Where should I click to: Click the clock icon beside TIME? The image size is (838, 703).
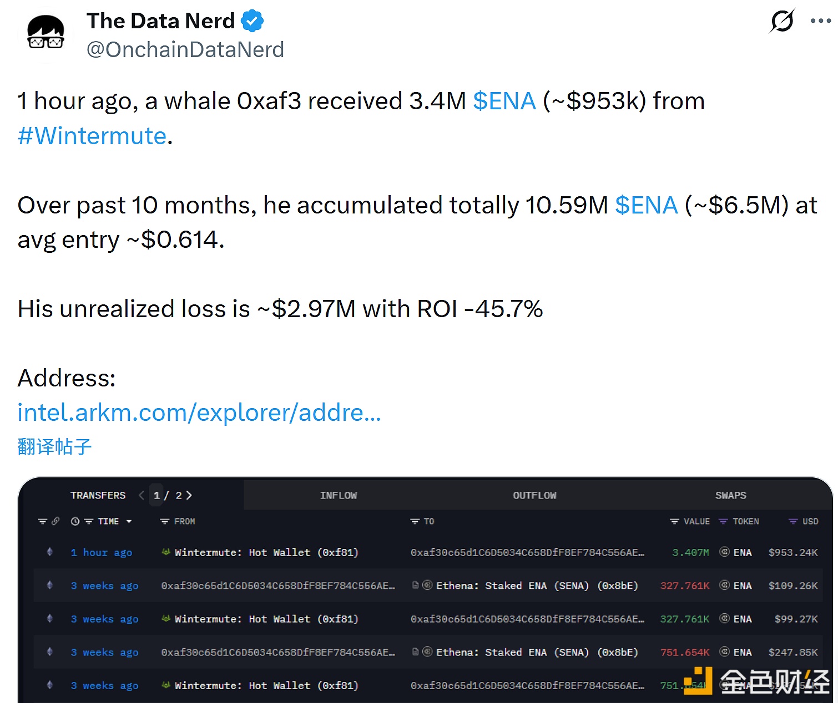(x=75, y=522)
